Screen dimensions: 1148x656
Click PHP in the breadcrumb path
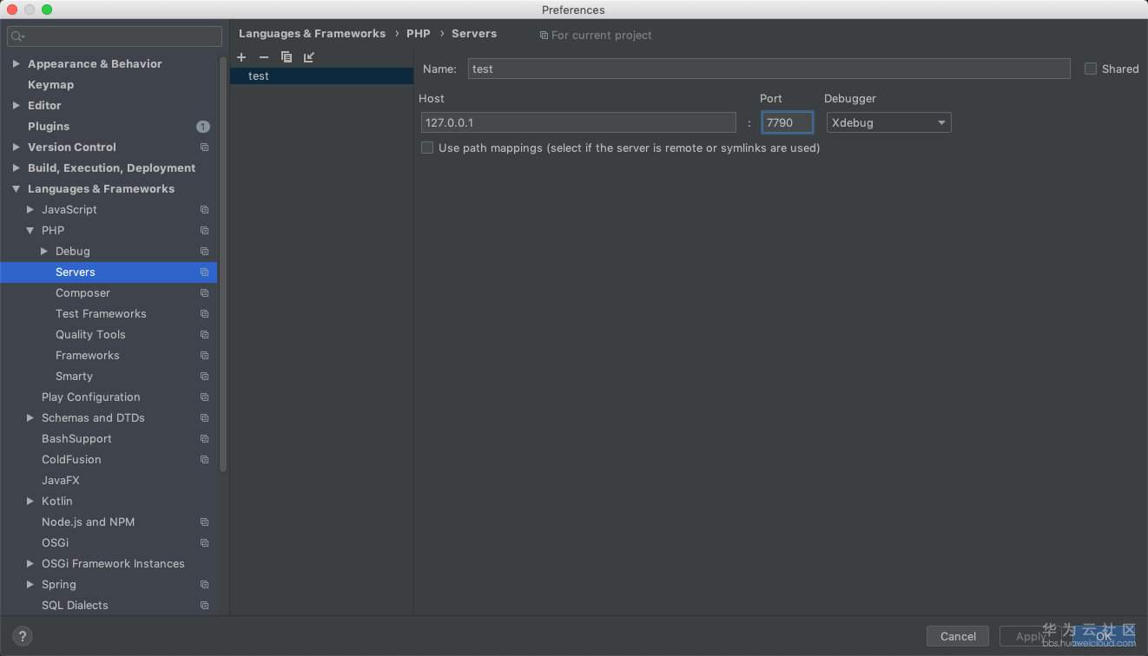[x=419, y=34]
